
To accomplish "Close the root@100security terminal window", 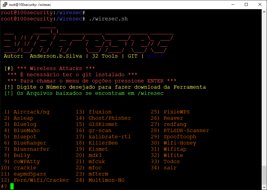I will click(x=260, y=5).
